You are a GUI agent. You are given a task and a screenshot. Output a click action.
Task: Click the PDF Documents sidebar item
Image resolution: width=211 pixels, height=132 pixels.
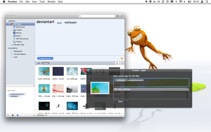22,39
